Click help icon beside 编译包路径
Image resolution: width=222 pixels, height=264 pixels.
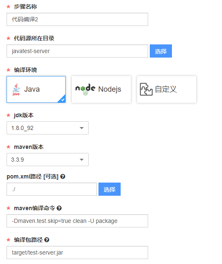(x=47, y=240)
